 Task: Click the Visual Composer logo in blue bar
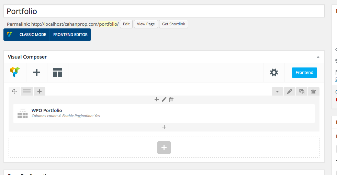tap(10, 35)
